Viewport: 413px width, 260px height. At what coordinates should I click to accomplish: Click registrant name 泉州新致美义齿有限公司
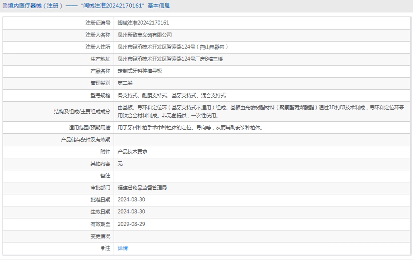click(145, 35)
